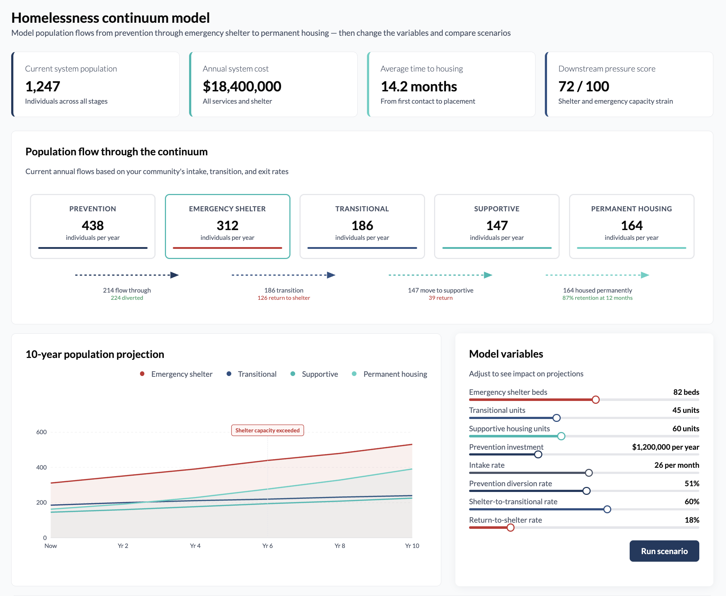Select the Prevention stage card
726x596 pixels.
click(93, 226)
